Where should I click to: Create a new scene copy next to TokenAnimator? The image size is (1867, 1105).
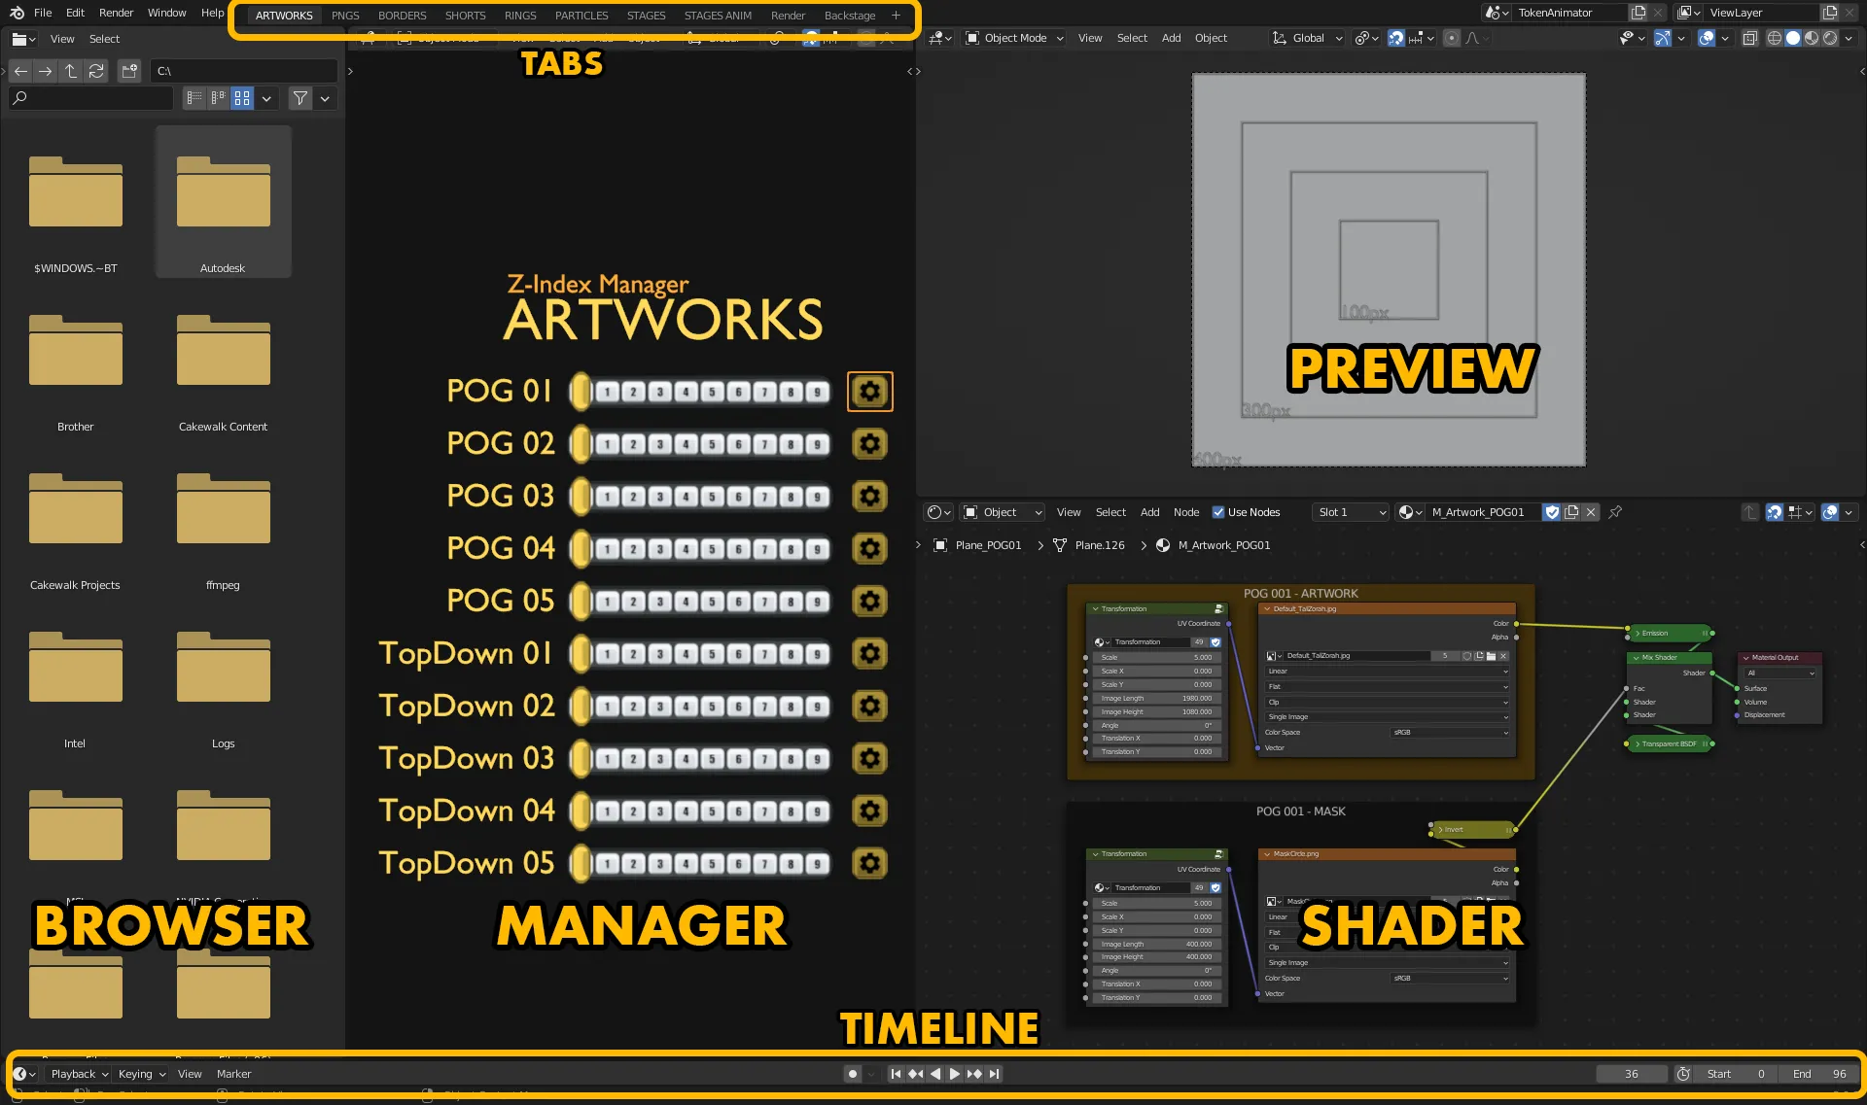pyautogui.click(x=1638, y=13)
